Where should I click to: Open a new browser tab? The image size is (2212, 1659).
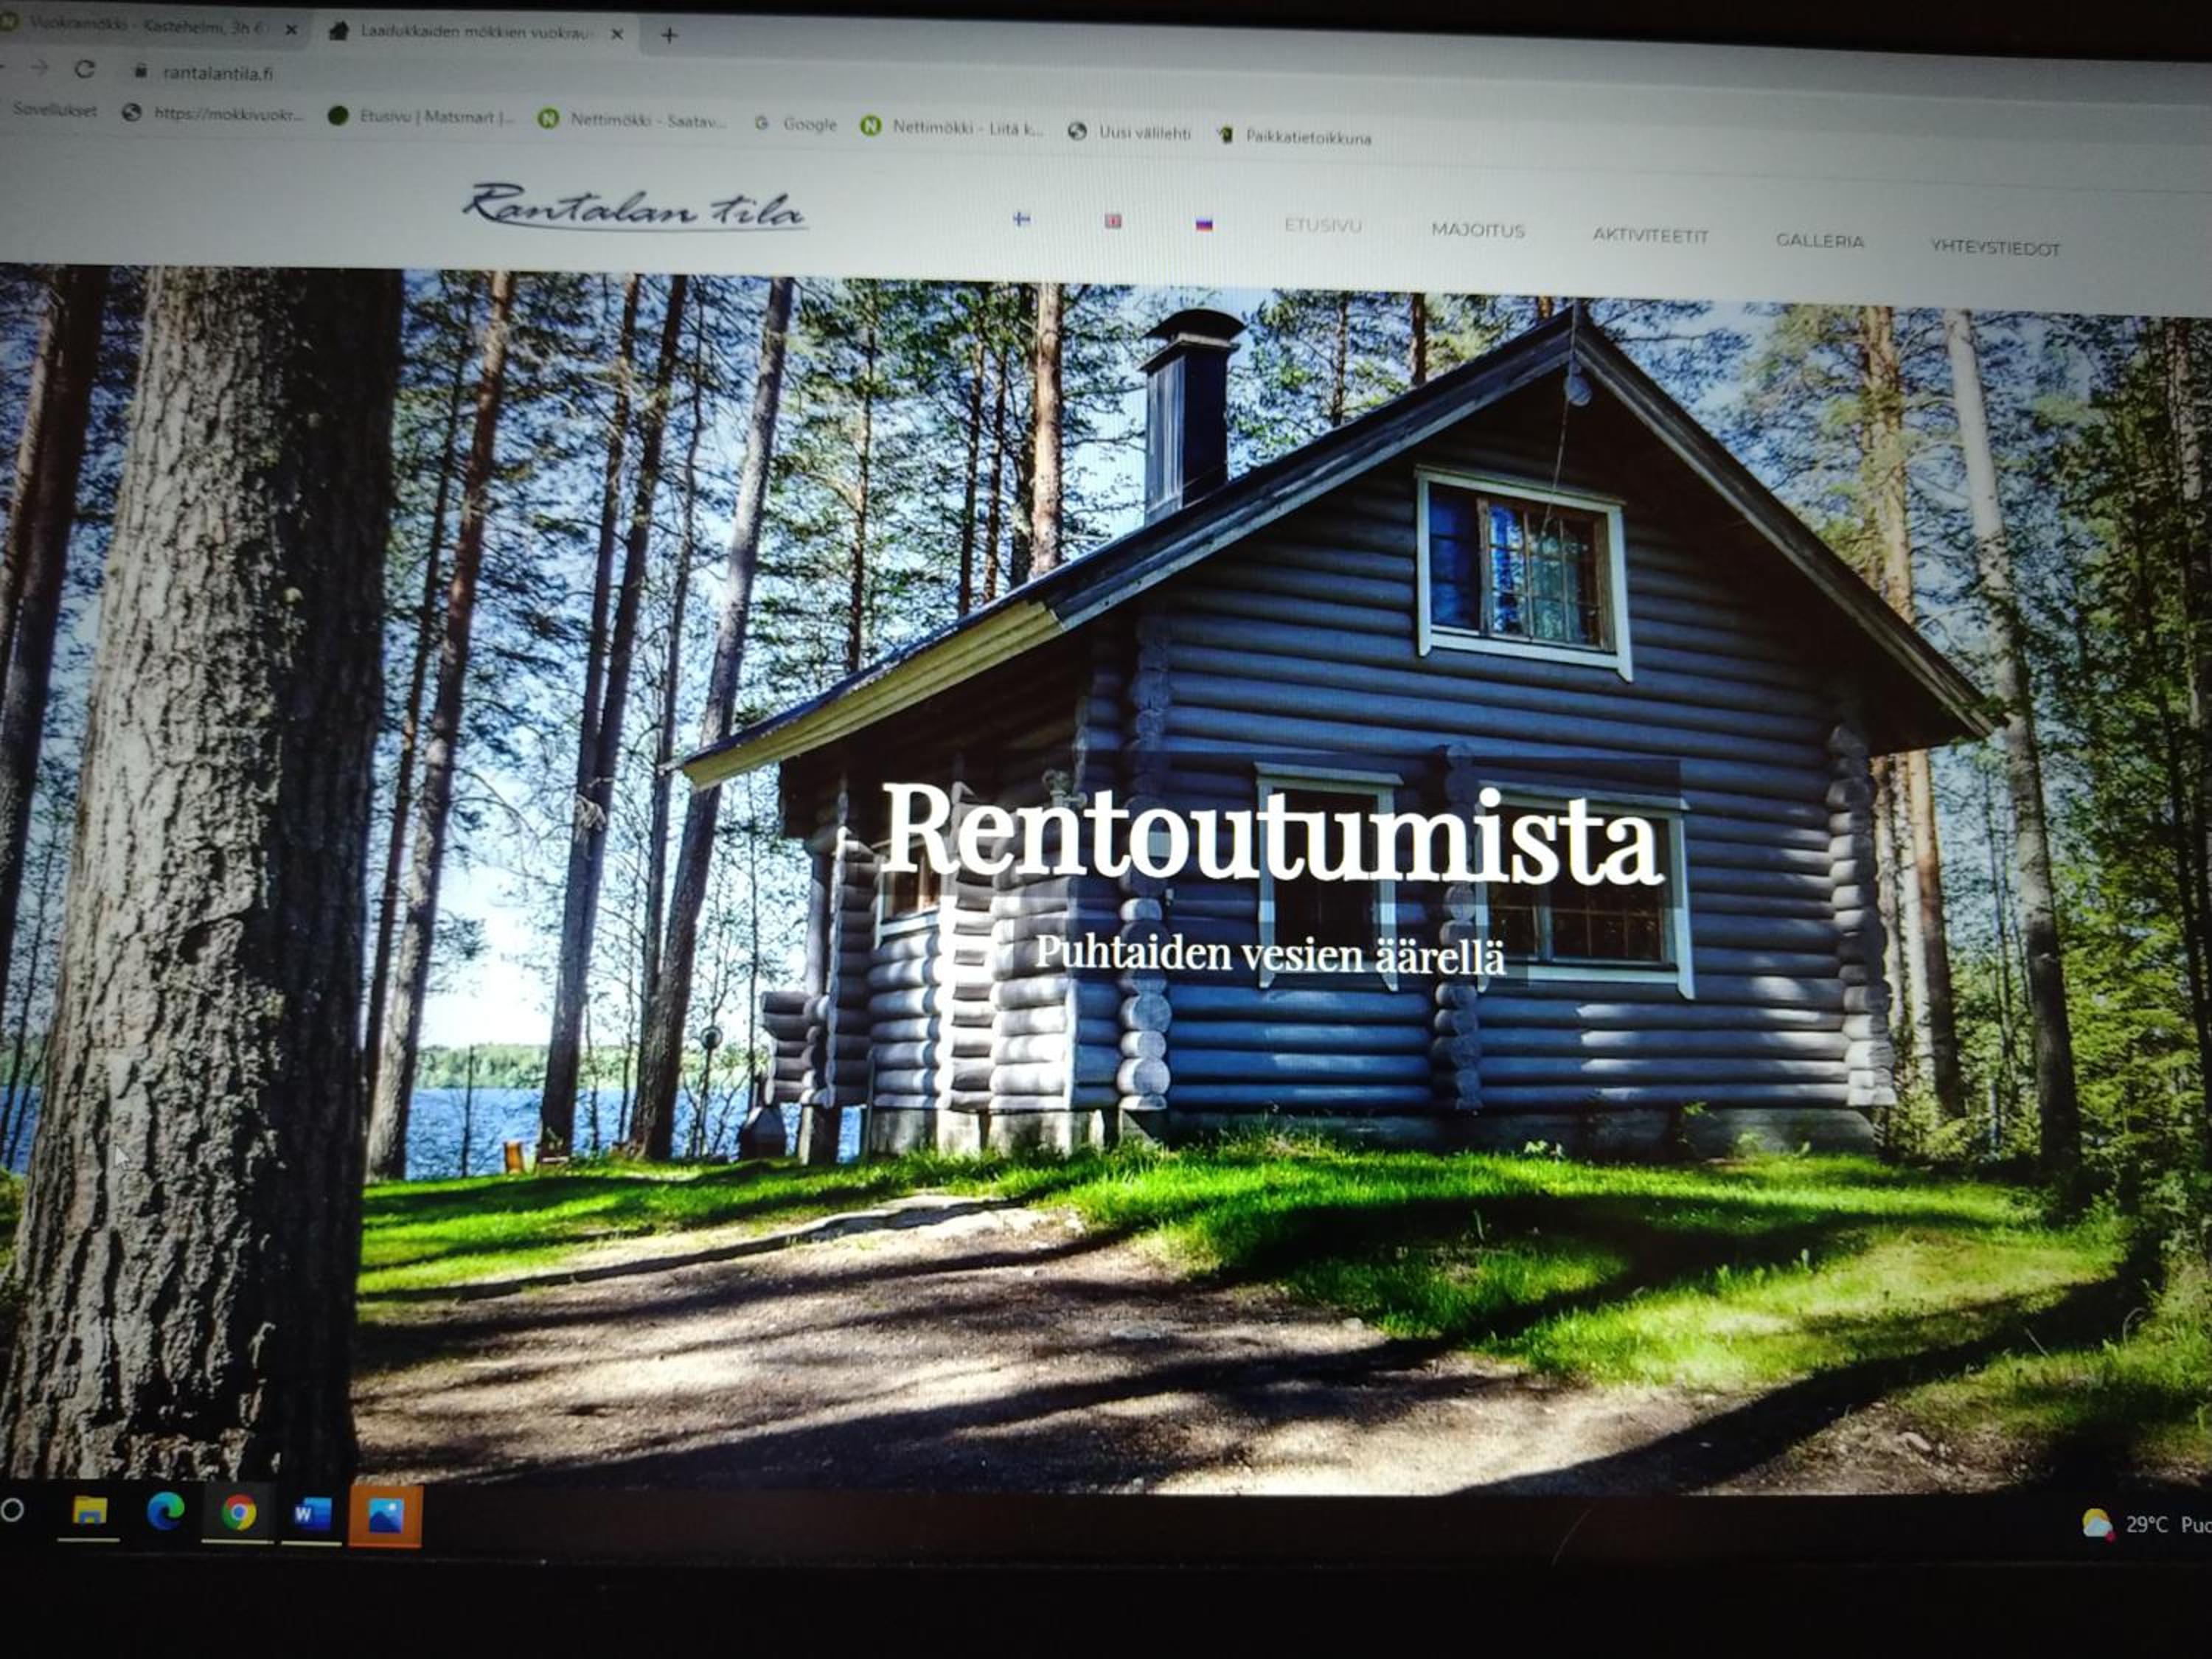(x=669, y=36)
